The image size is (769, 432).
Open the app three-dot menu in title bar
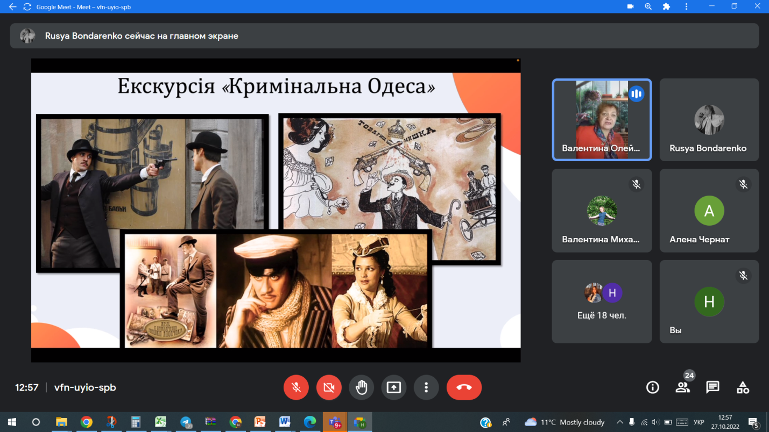tap(686, 7)
